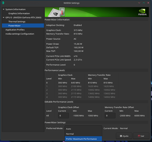Image resolution: width=152 pixels, height=142 pixels.
Task: Select Auto in Preferred Mode list
Action: (x=83, y=129)
